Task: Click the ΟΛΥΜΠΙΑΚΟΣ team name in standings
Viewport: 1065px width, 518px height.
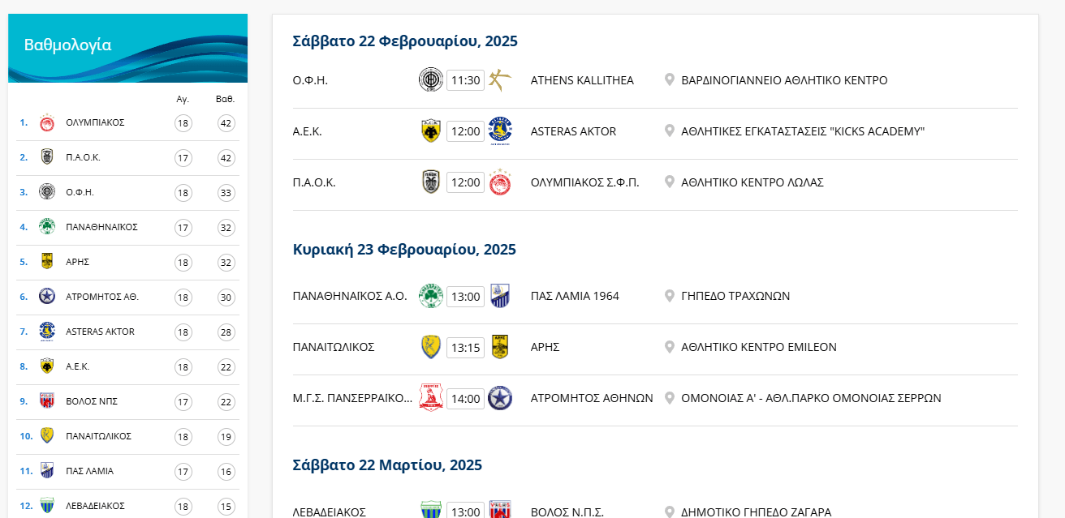Action: [x=95, y=122]
